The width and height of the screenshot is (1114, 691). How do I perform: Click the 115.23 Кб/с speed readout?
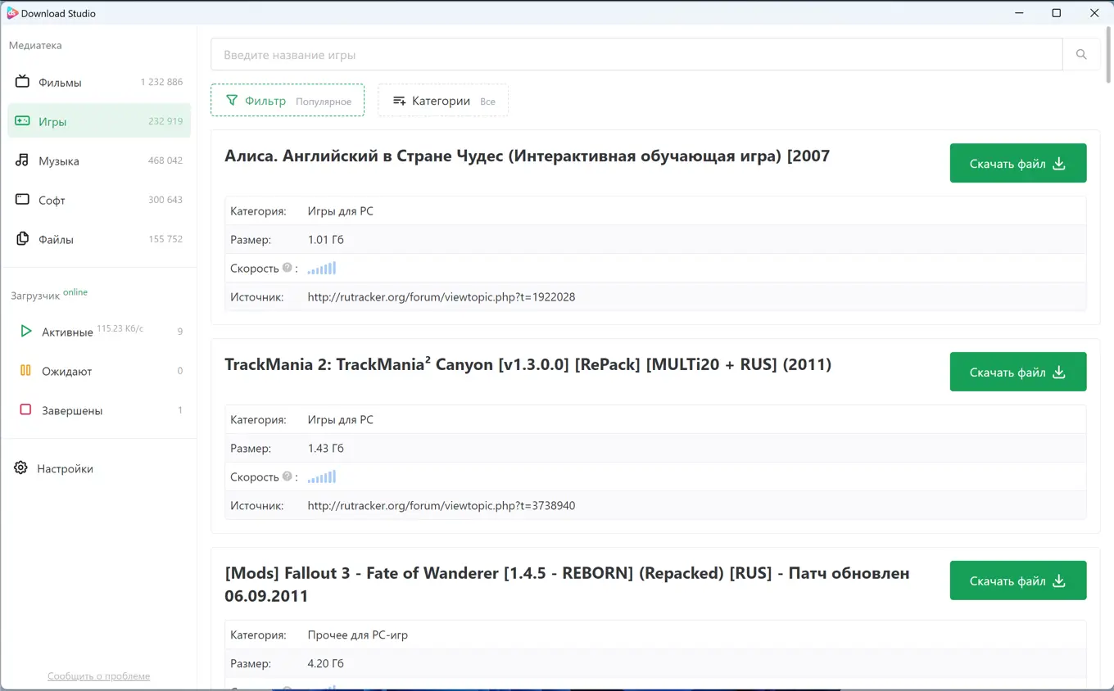click(120, 328)
